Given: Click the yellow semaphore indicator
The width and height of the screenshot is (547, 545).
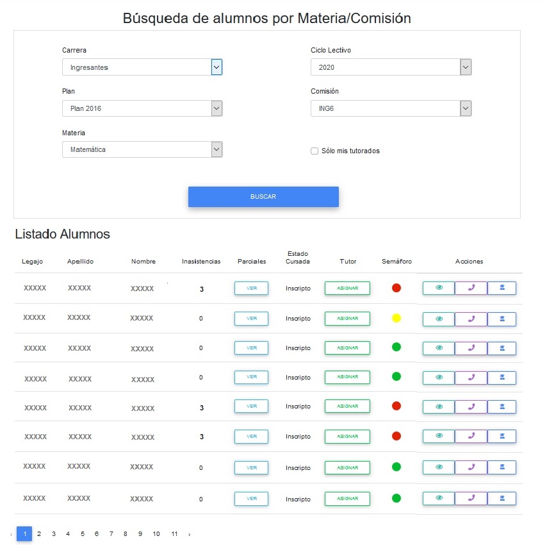Looking at the screenshot, I should pyautogui.click(x=396, y=319).
